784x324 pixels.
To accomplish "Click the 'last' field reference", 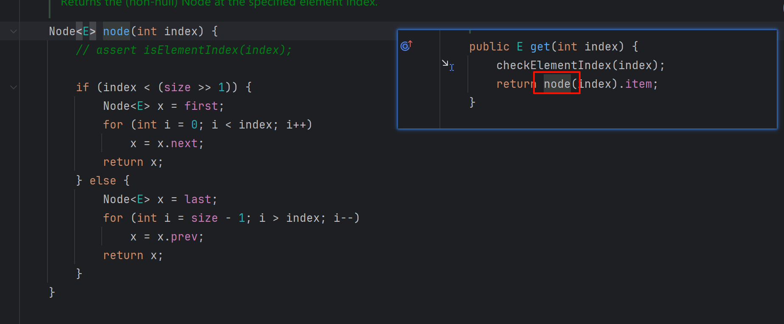I will pyautogui.click(x=197, y=199).
